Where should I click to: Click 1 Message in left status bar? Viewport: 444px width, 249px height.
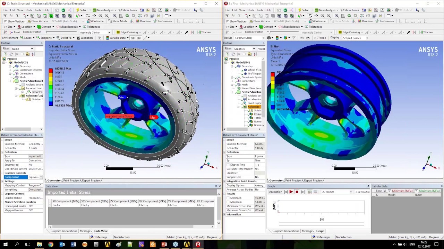click(x=99, y=237)
